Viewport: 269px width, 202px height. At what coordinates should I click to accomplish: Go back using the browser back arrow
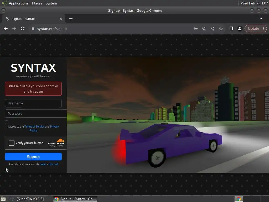(6, 28)
